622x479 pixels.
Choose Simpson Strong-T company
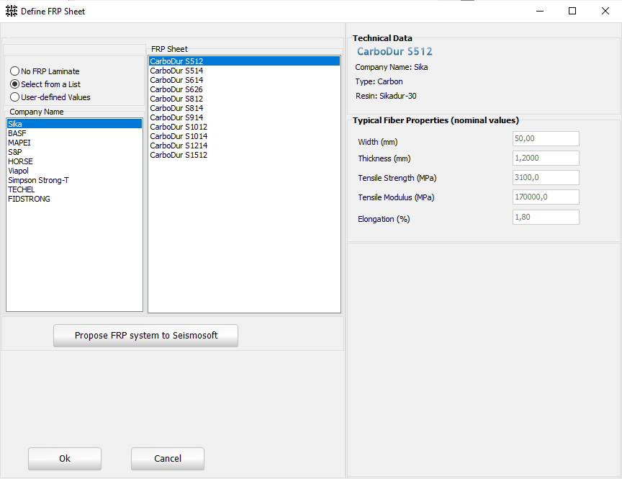point(74,180)
